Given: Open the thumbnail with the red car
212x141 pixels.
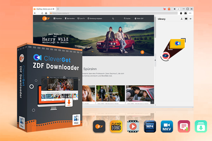Looking at the screenshot, I should pyautogui.click(x=140, y=93).
